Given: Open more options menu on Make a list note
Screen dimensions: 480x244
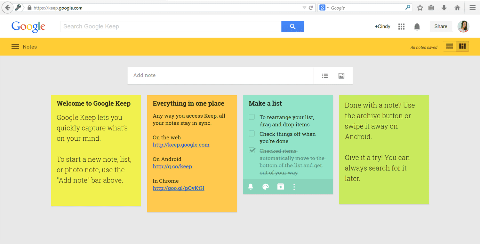Looking at the screenshot, I should pyautogui.click(x=294, y=187).
